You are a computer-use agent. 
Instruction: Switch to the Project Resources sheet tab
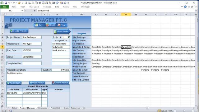coord(72,108)
